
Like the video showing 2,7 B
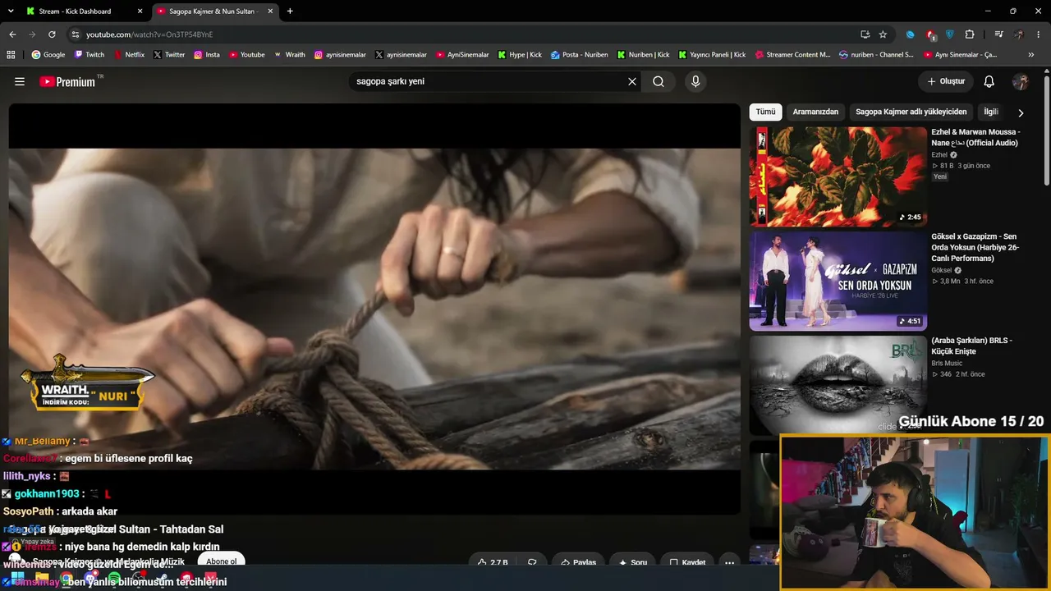click(493, 562)
